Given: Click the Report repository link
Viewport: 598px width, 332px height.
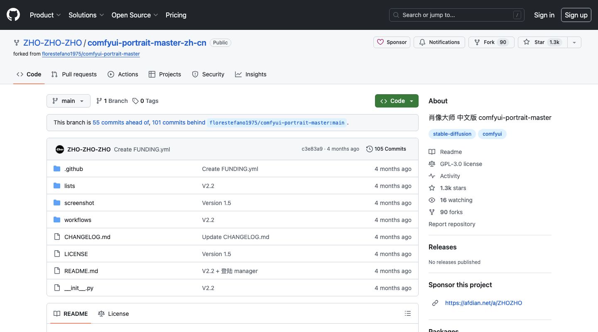Looking at the screenshot, I should (x=452, y=224).
